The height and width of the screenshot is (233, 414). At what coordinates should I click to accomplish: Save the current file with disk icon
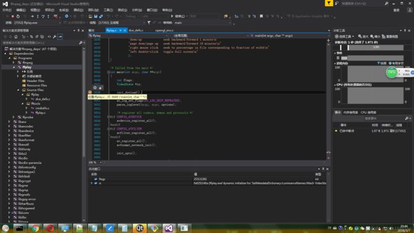96,17
